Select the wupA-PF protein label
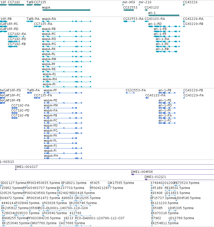This screenshot has height=227, width=214. pyautogui.click(x=50, y=90)
